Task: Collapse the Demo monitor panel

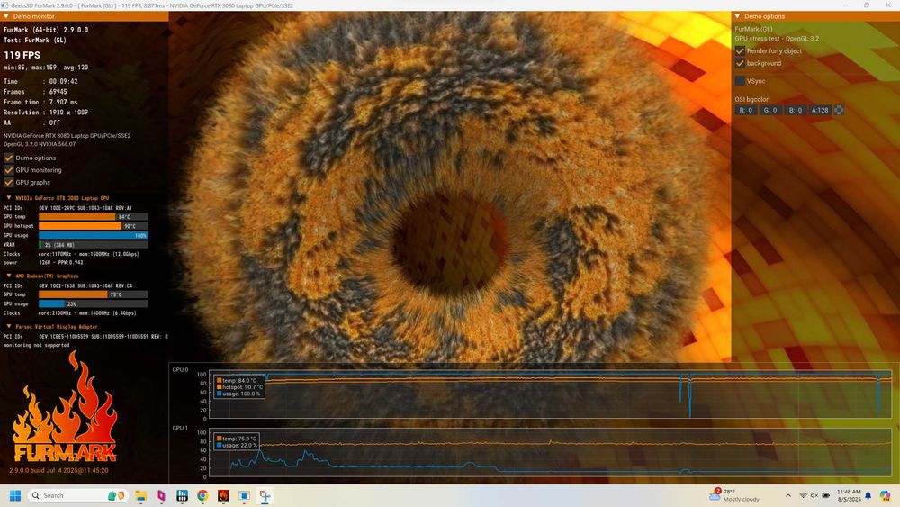Action: [6, 16]
